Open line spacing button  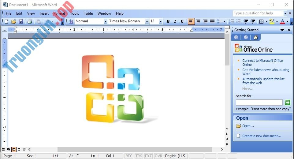pyautogui.click(x=220, y=21)
